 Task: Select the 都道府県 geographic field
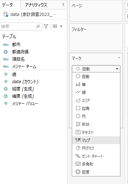(x=20, y=52)
